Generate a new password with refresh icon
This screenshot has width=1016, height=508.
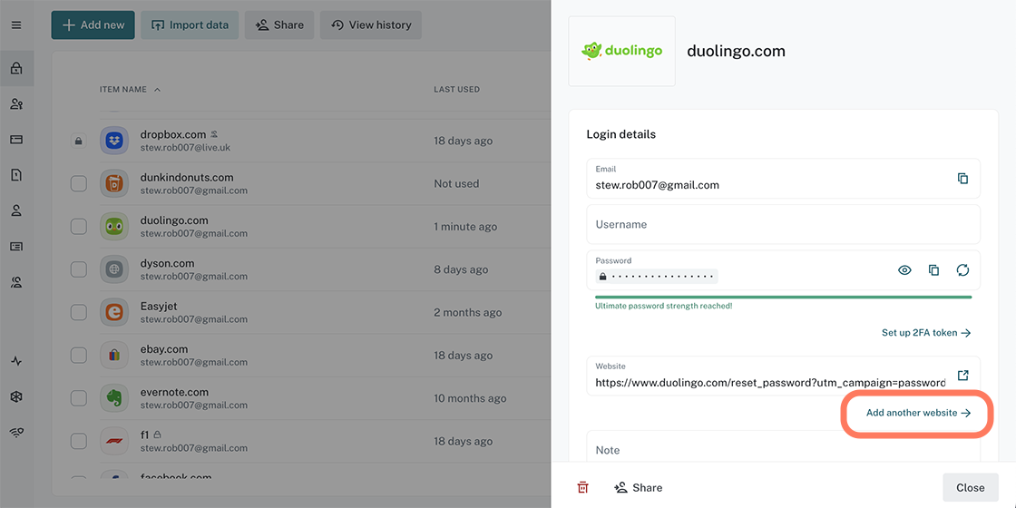point(962,270)
